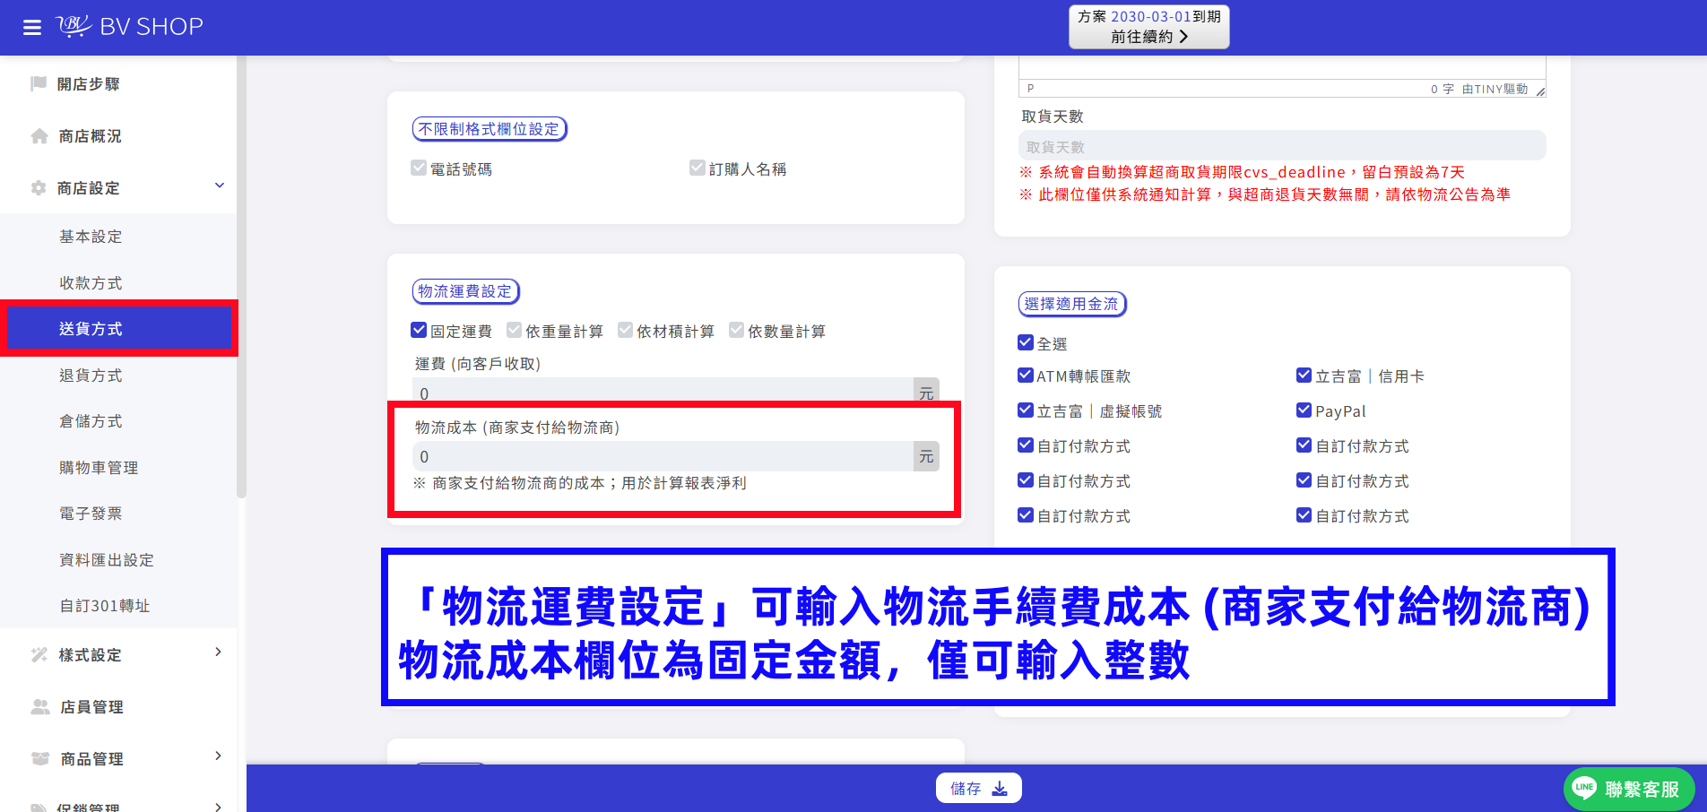The height and width of the screenshot is (812, 1707).
Task: Click the 儲存 save button
Action: tap(979, 789)
